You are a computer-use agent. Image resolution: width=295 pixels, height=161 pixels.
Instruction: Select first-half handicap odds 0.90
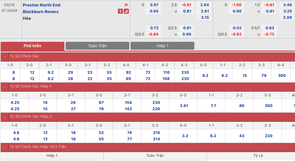click(x=237, y=11)
